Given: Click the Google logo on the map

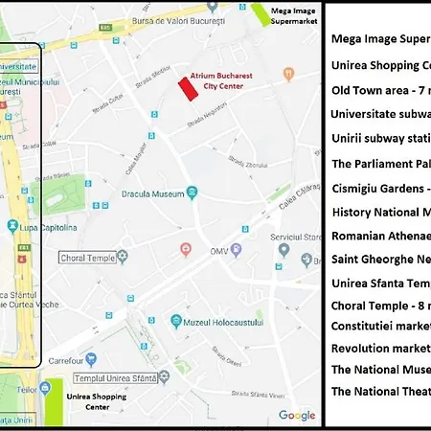Looking at the screenshot, I should 297,416.
